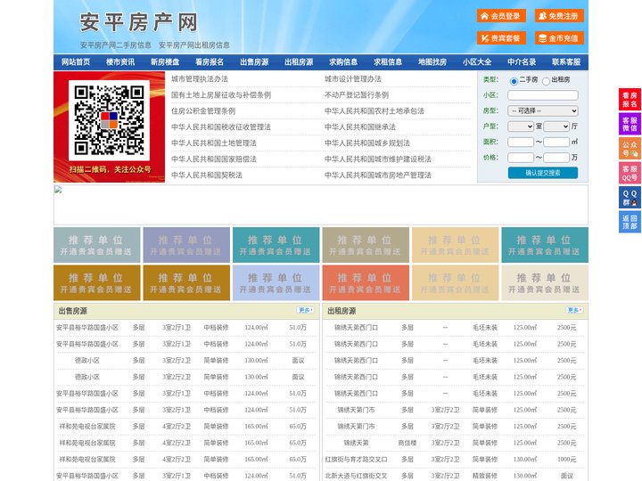Focus the maximum 面积 area input
This screenshot has height=481, width=642.
point(556,142)
